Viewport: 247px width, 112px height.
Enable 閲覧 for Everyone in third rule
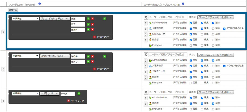click(x=191, y=109)
